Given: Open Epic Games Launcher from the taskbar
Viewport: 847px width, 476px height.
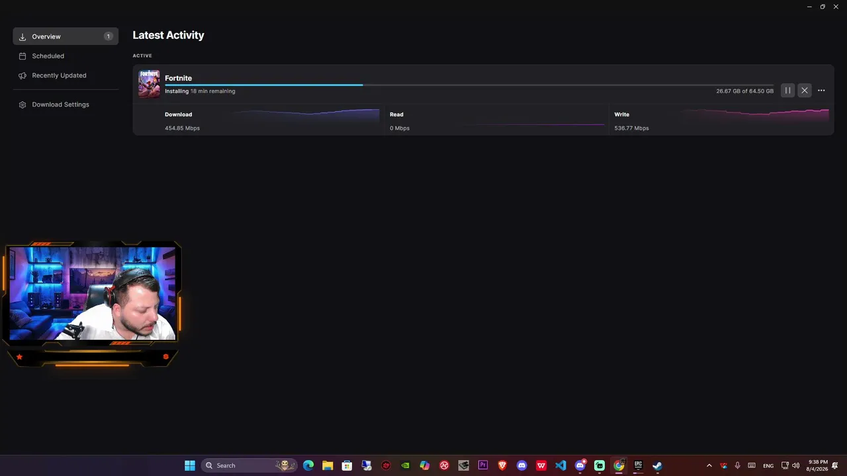Looking at the screenshot, I should tap(638, 465).
